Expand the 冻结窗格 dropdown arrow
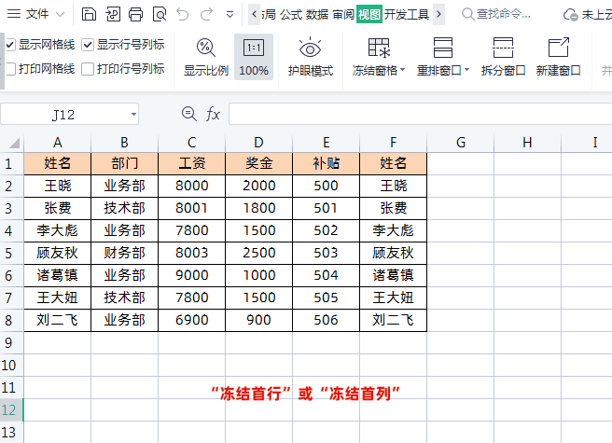 (x=402, y=70)
